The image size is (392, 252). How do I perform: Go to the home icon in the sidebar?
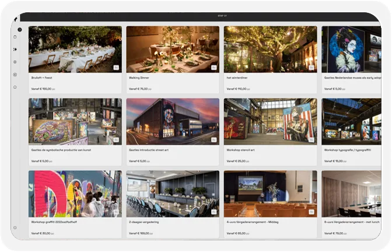click(15, 87)
